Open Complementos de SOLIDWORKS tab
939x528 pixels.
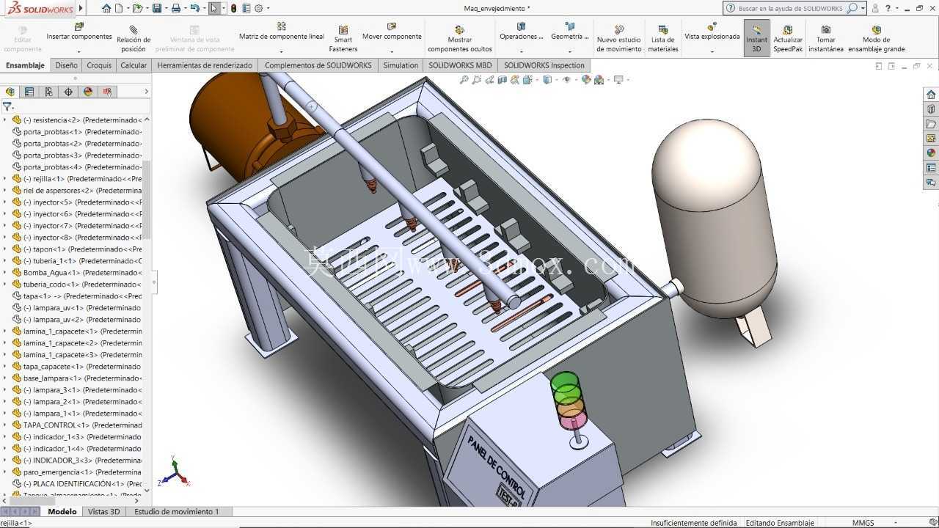click(318, 65)
